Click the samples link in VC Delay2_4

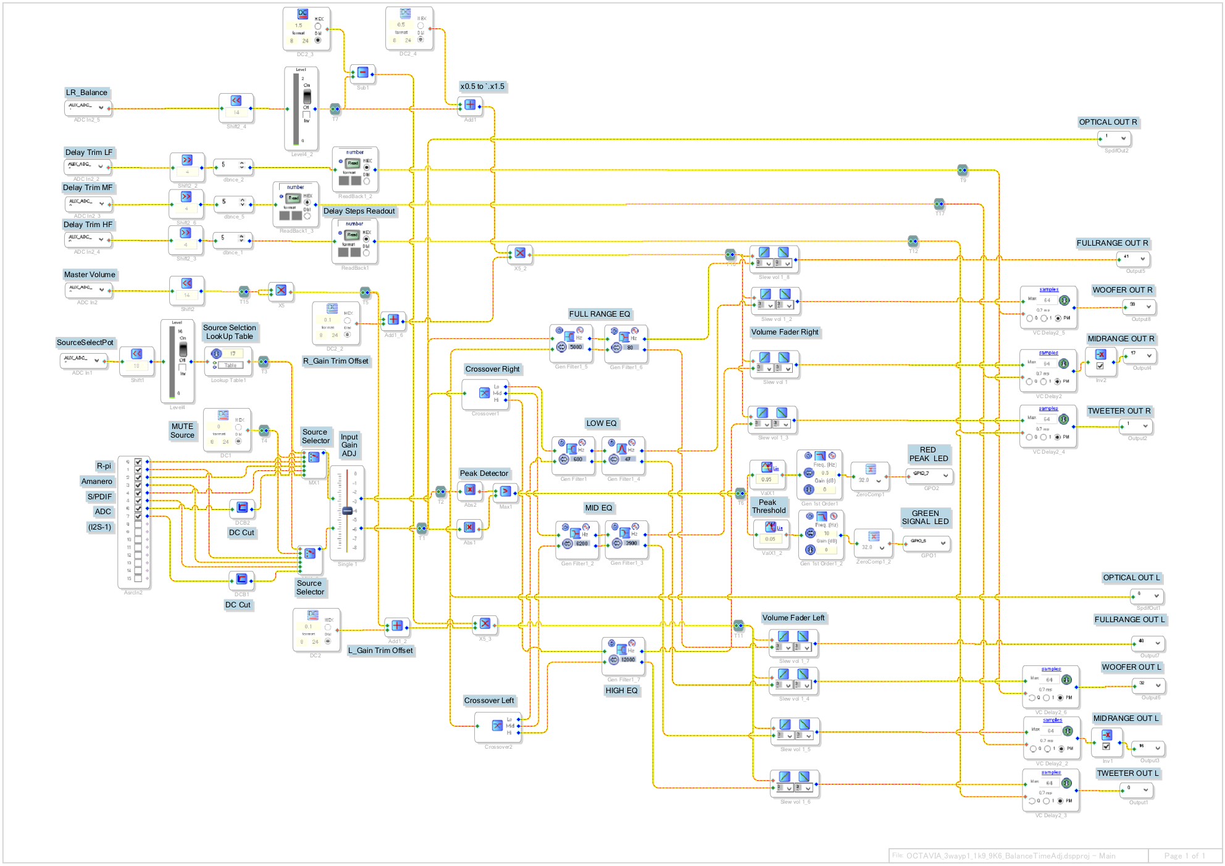click(1048, 409)
